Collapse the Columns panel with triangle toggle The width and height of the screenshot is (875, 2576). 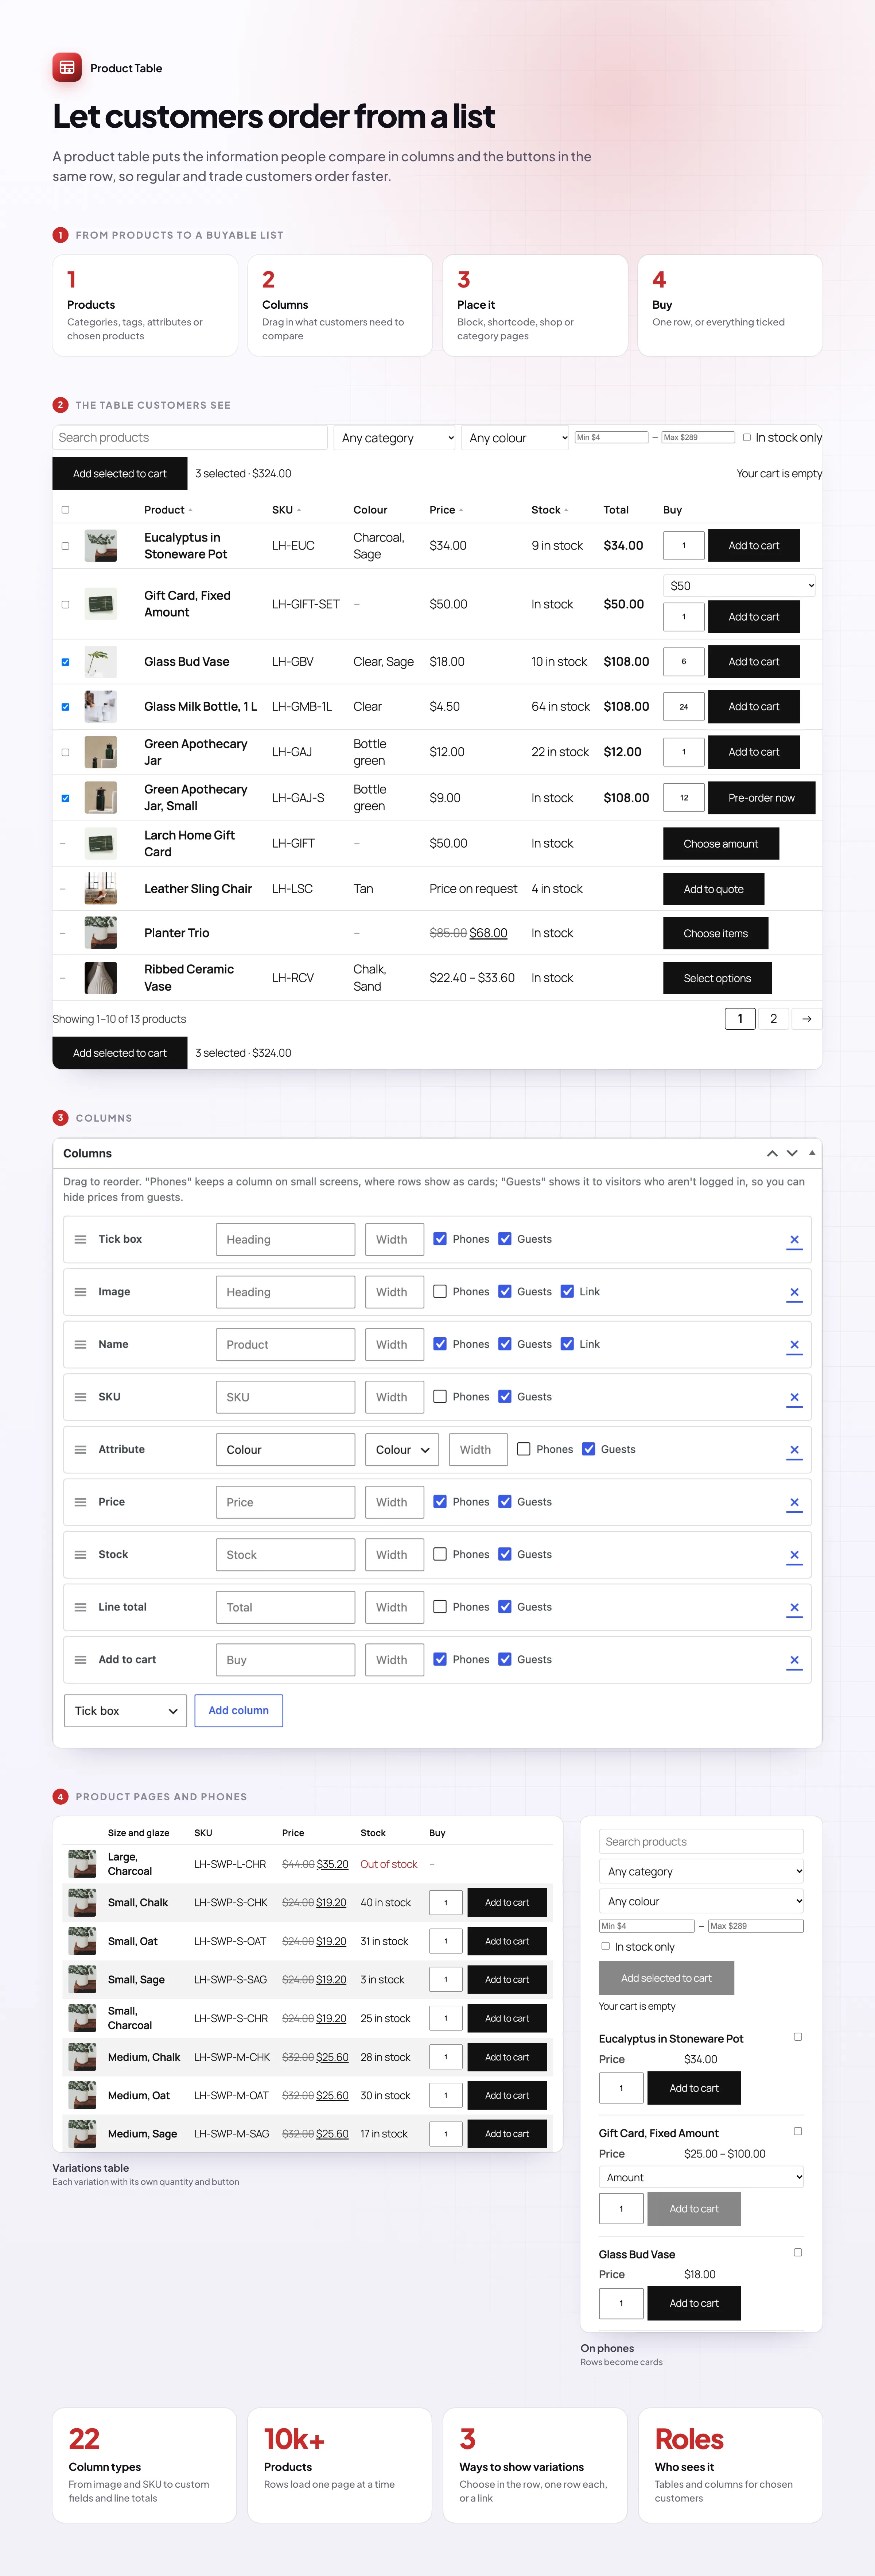[812, 1153]
